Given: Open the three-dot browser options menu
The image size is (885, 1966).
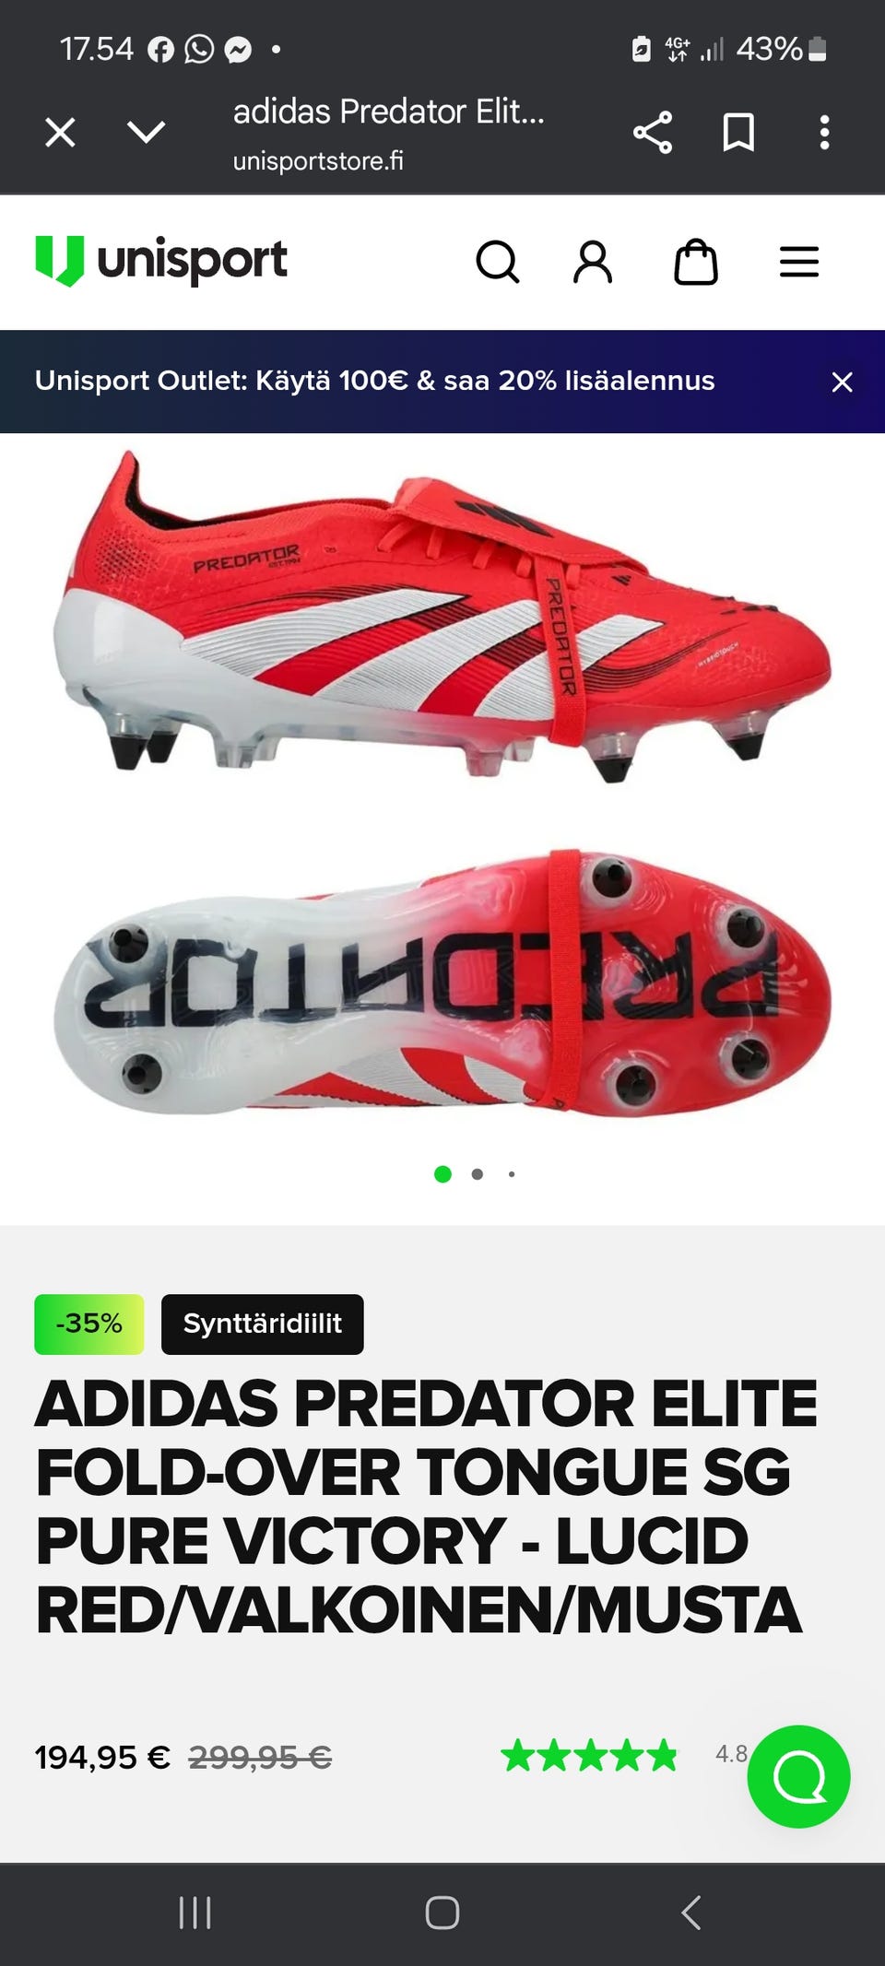Looking at the screenshot, I should (x=825, y=133).
